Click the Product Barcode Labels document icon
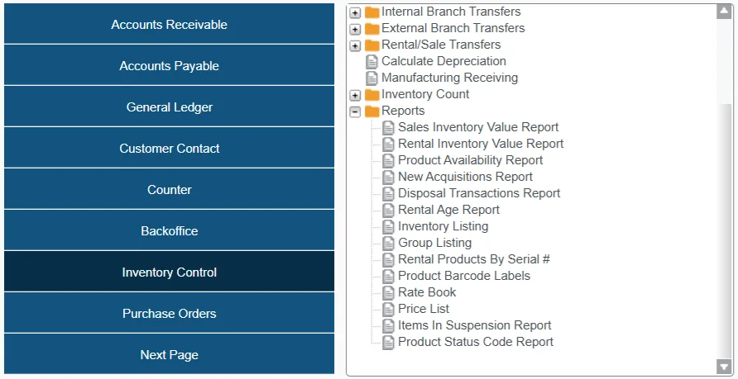Screen dimensions: 738x379 388,277
